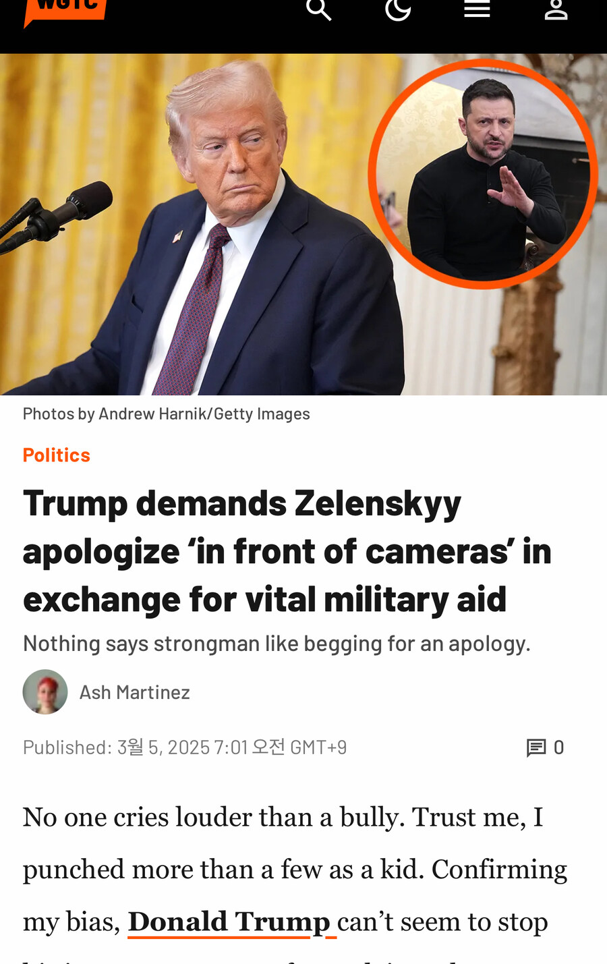607x964 pixels.
Task: Open the user account profile icon
Action: click(556, 9)
